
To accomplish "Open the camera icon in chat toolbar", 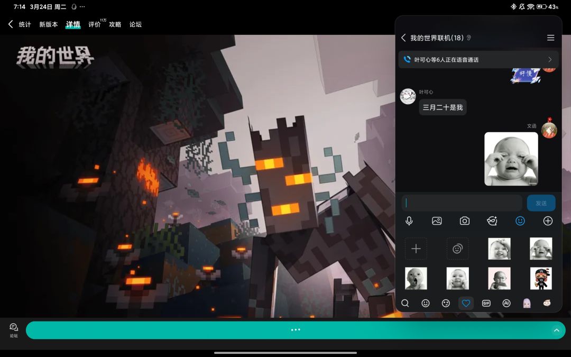I will click(x=464, y=221).
